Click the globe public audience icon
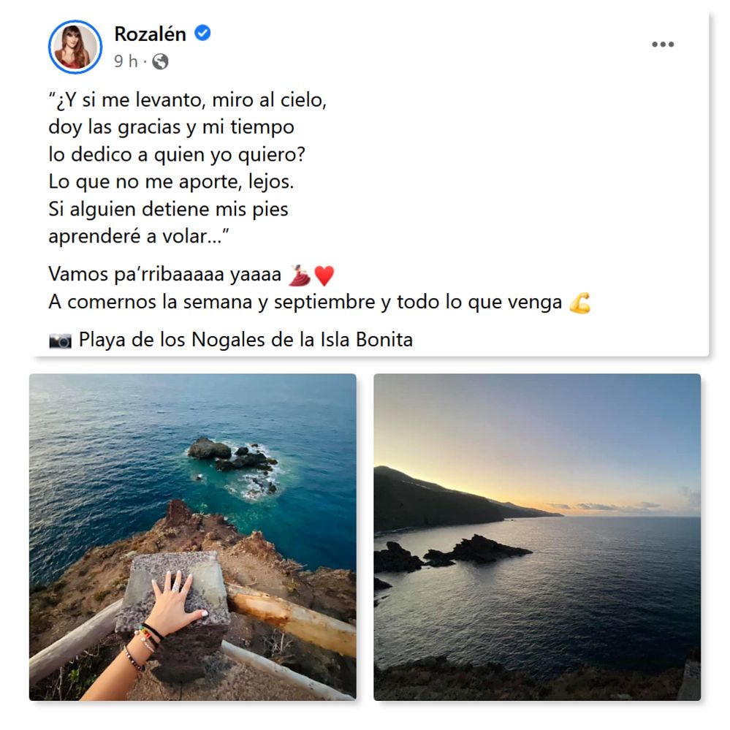Viewport: 730px width, 730px height. point(160,61)
